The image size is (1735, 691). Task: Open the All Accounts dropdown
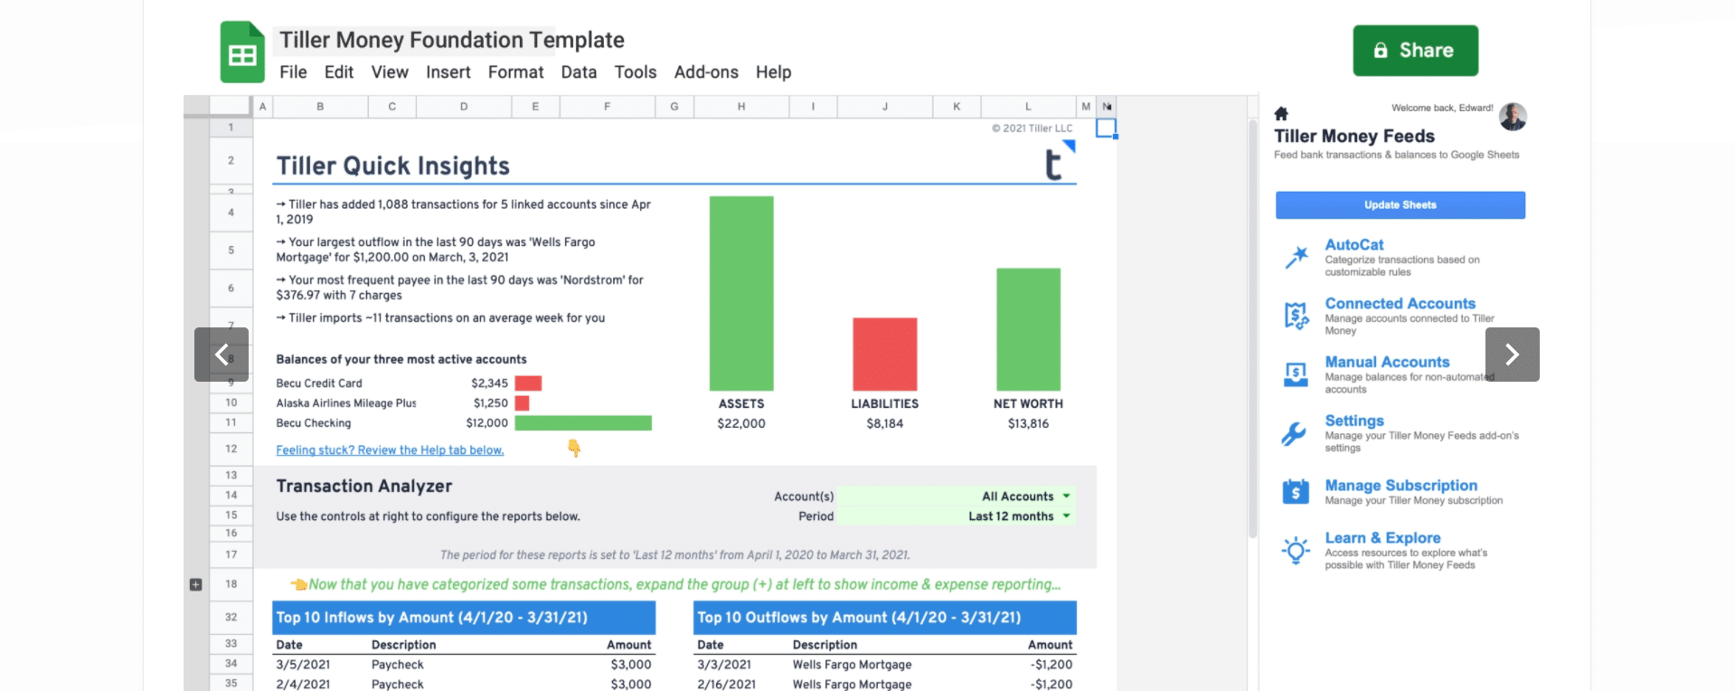pos(957,497)
